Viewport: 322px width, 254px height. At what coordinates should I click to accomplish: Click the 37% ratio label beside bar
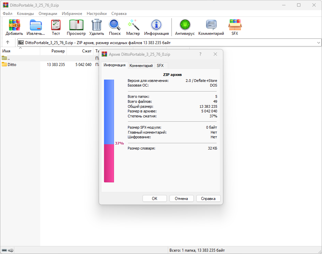point(119,143)
